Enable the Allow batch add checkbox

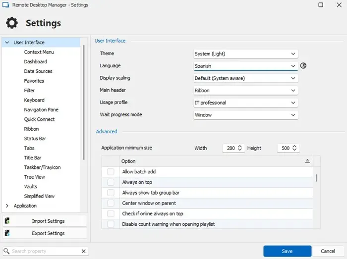tap(111, 172)
